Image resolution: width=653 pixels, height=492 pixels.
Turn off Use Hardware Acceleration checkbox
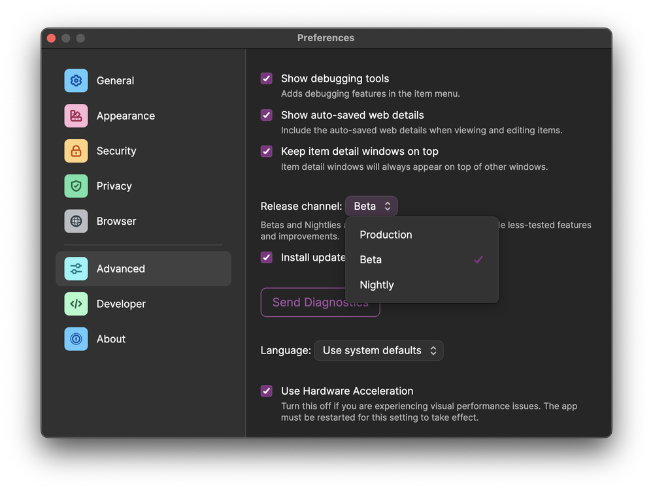pos(267,391)
